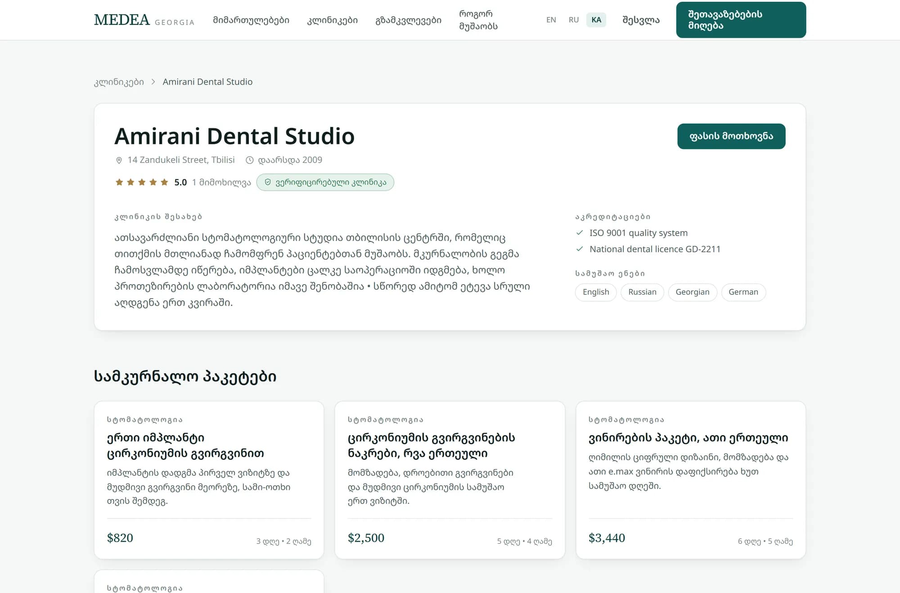The height and width of the screenshot is (593, 900).
Task: Open the $820 single implant package card
Action: (209, 480)
